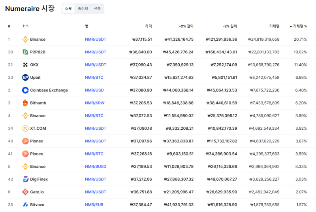Open the NMR/BUSD pair link
The height and width of the screenshot is (212, 316).
(96, 167)
